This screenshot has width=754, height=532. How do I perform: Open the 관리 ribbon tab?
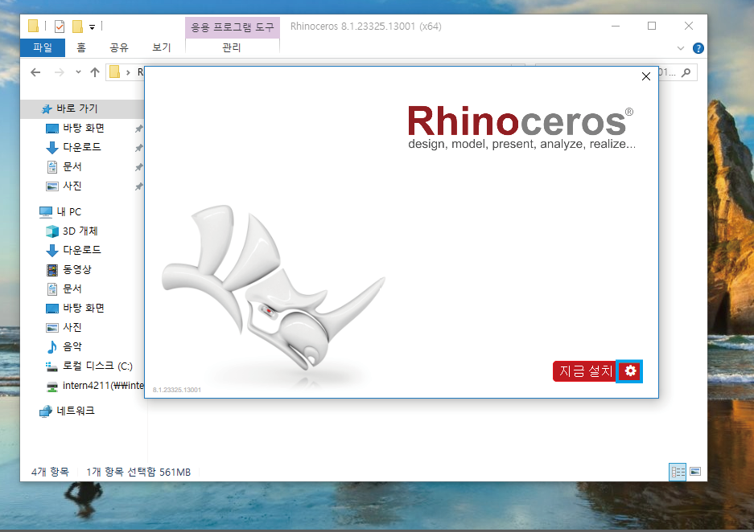(232, 47)
